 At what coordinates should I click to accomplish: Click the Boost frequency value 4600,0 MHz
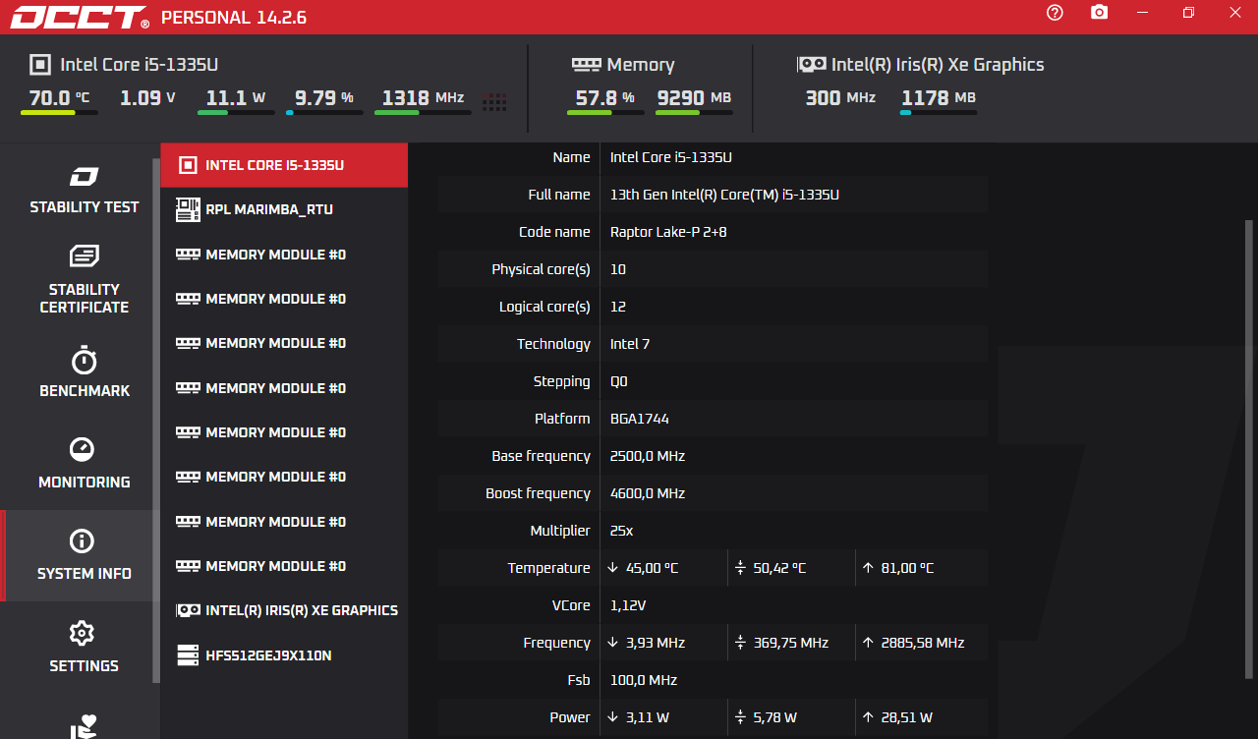(648, 493)
